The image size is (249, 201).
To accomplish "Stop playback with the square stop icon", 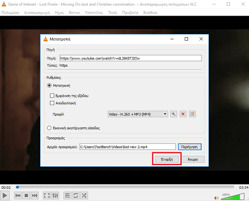I will pyautogui.click(x=26, y=196).
